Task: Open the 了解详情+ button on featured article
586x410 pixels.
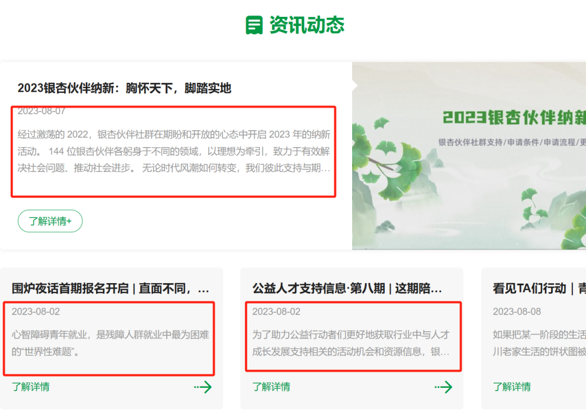Action: click(50, 221)
